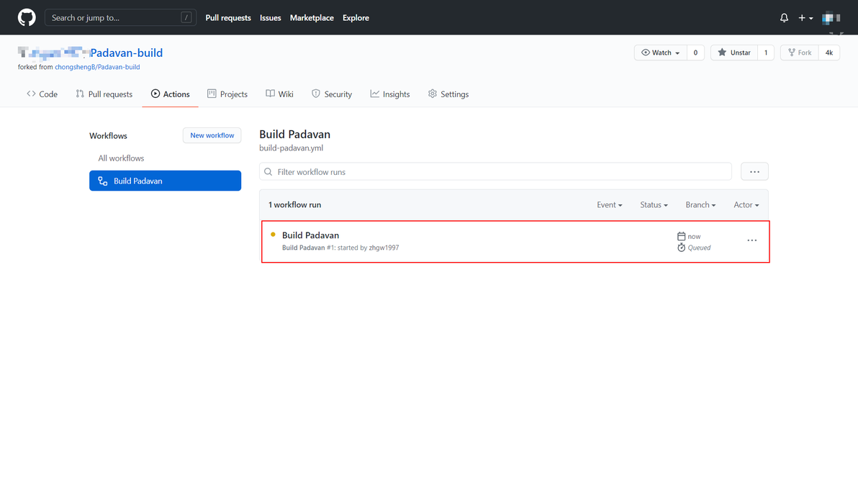Expand the Status filter dropdown

tap(654, 205)
